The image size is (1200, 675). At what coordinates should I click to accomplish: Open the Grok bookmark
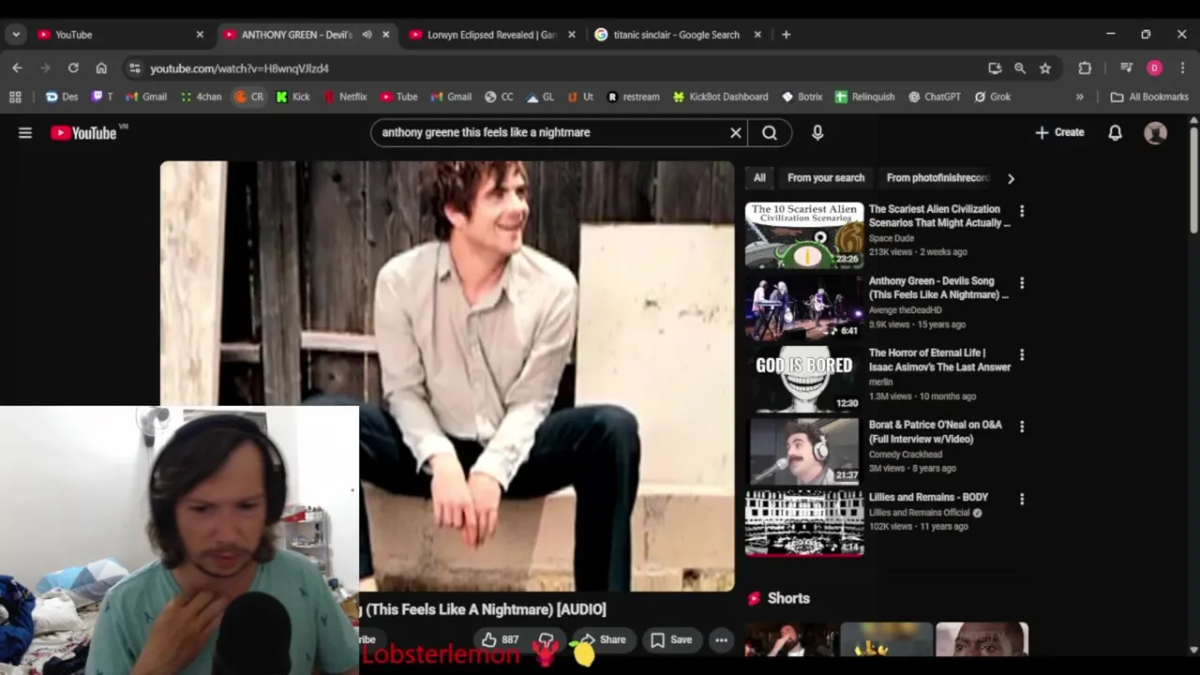coord(992,97)
